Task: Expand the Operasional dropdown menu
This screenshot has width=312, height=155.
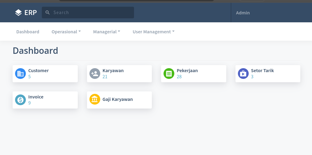Action: (x=66, y=32)
